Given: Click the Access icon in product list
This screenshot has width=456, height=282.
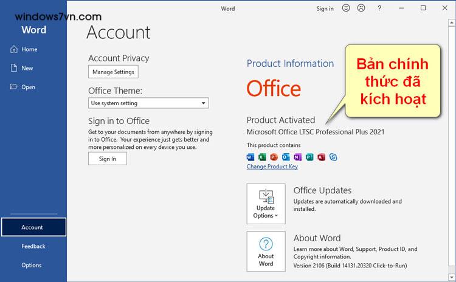Looking at the screenshot, I should tap(320, 157).
